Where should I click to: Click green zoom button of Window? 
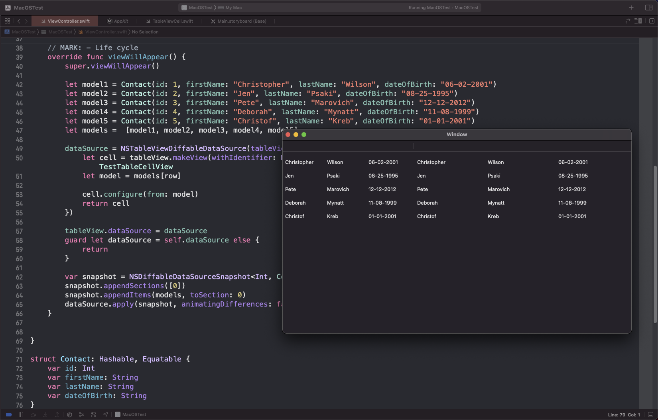tap(304, 135)
